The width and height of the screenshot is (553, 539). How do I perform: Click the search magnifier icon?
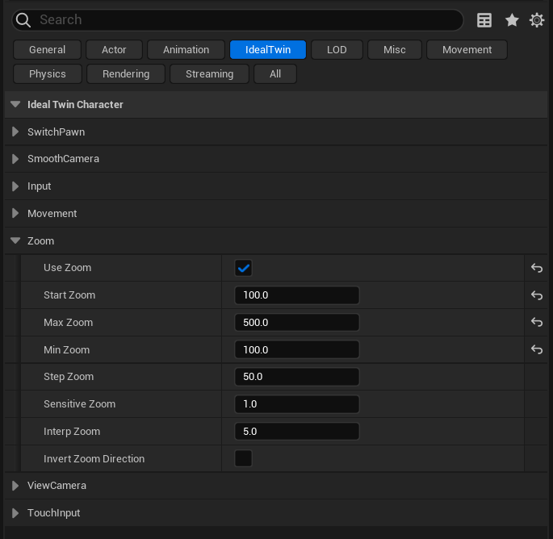click(23, 20)
